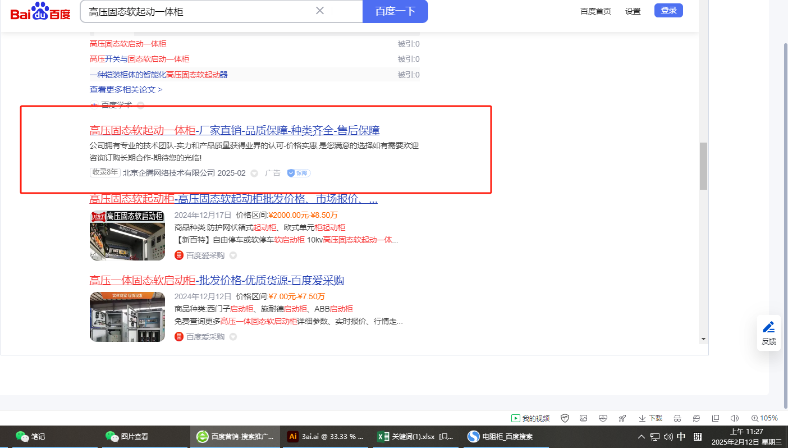The height and width of the screenshot is (448, 788).
Task: Click the rocket accelerator icon
Action: (622, 418)
